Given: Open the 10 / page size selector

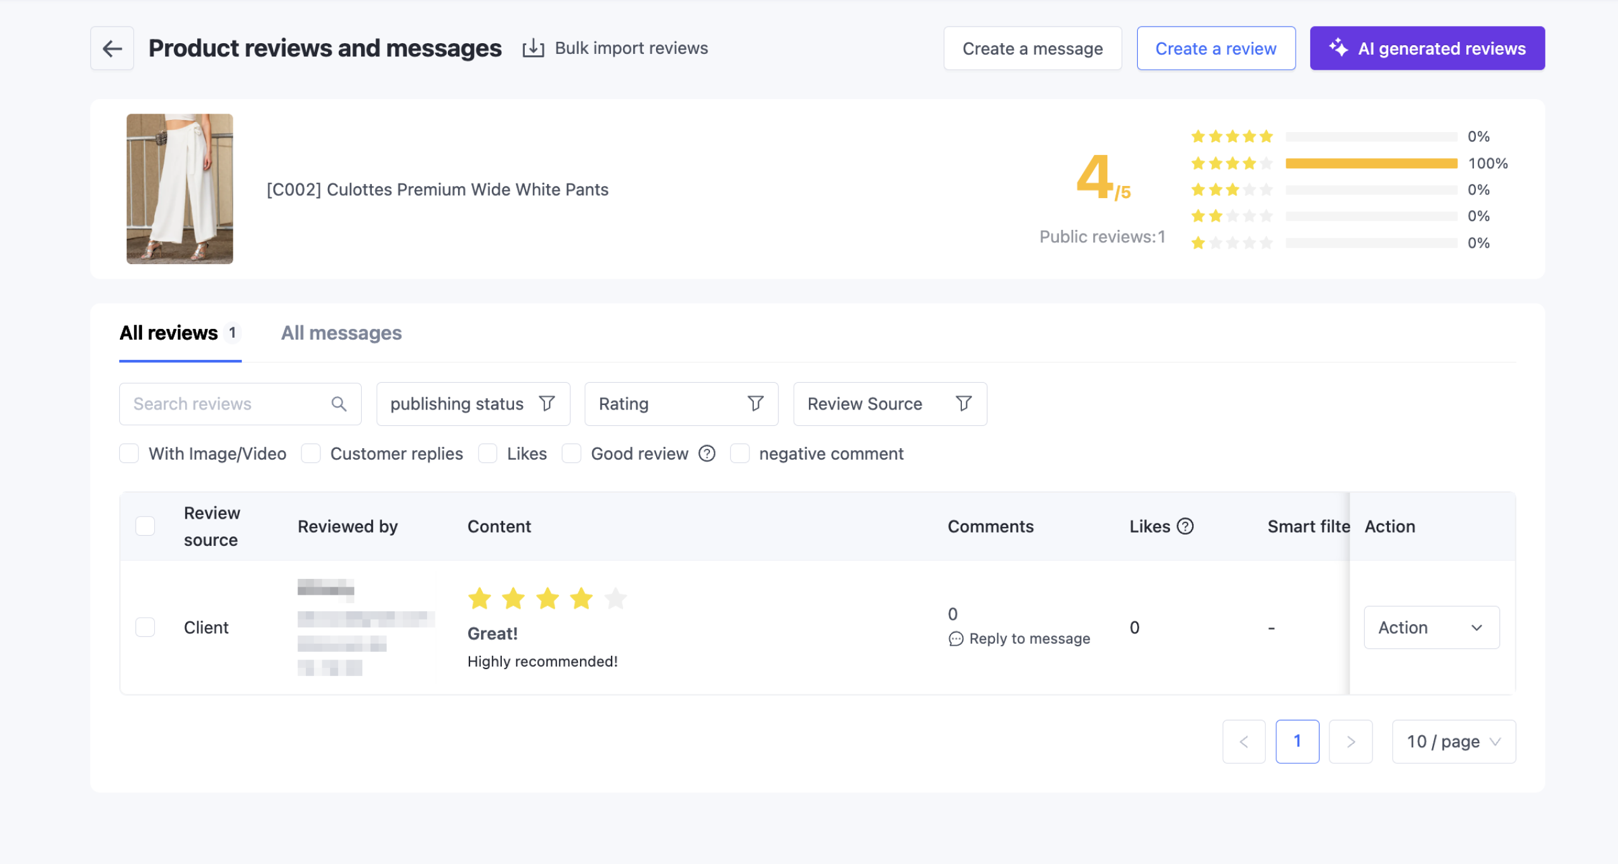Looking at the screenshot, I should pos(1453,741).
